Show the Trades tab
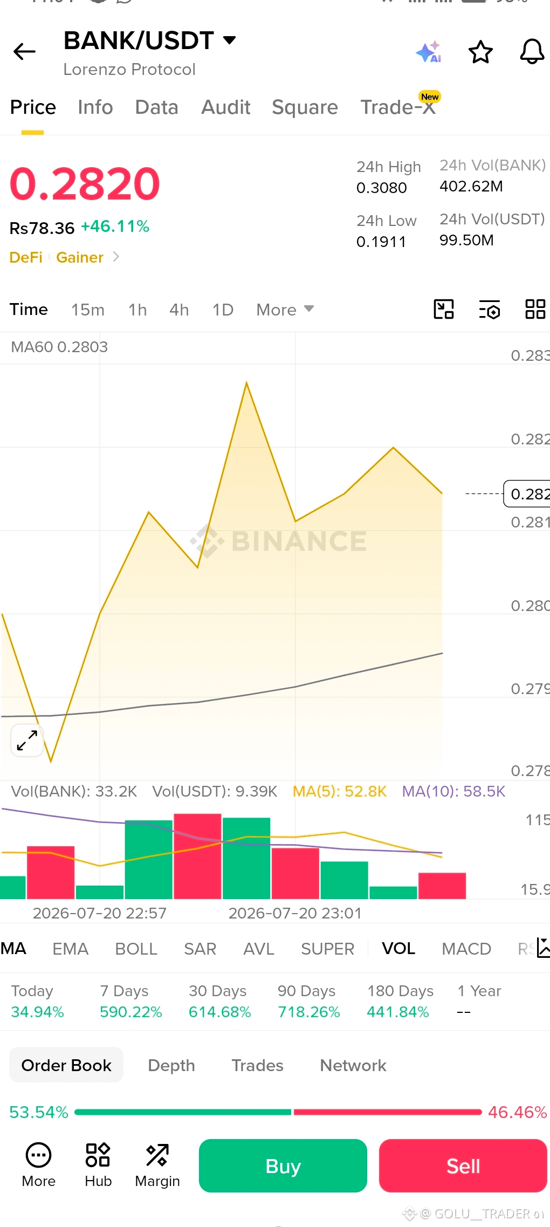The width and height of the screenshot is (550, 1227). [x=257, y=1065]
